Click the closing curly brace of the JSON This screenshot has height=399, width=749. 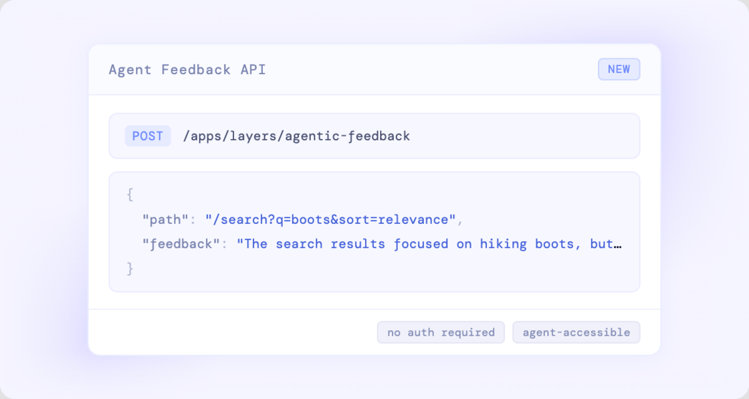tap(130, 269)
